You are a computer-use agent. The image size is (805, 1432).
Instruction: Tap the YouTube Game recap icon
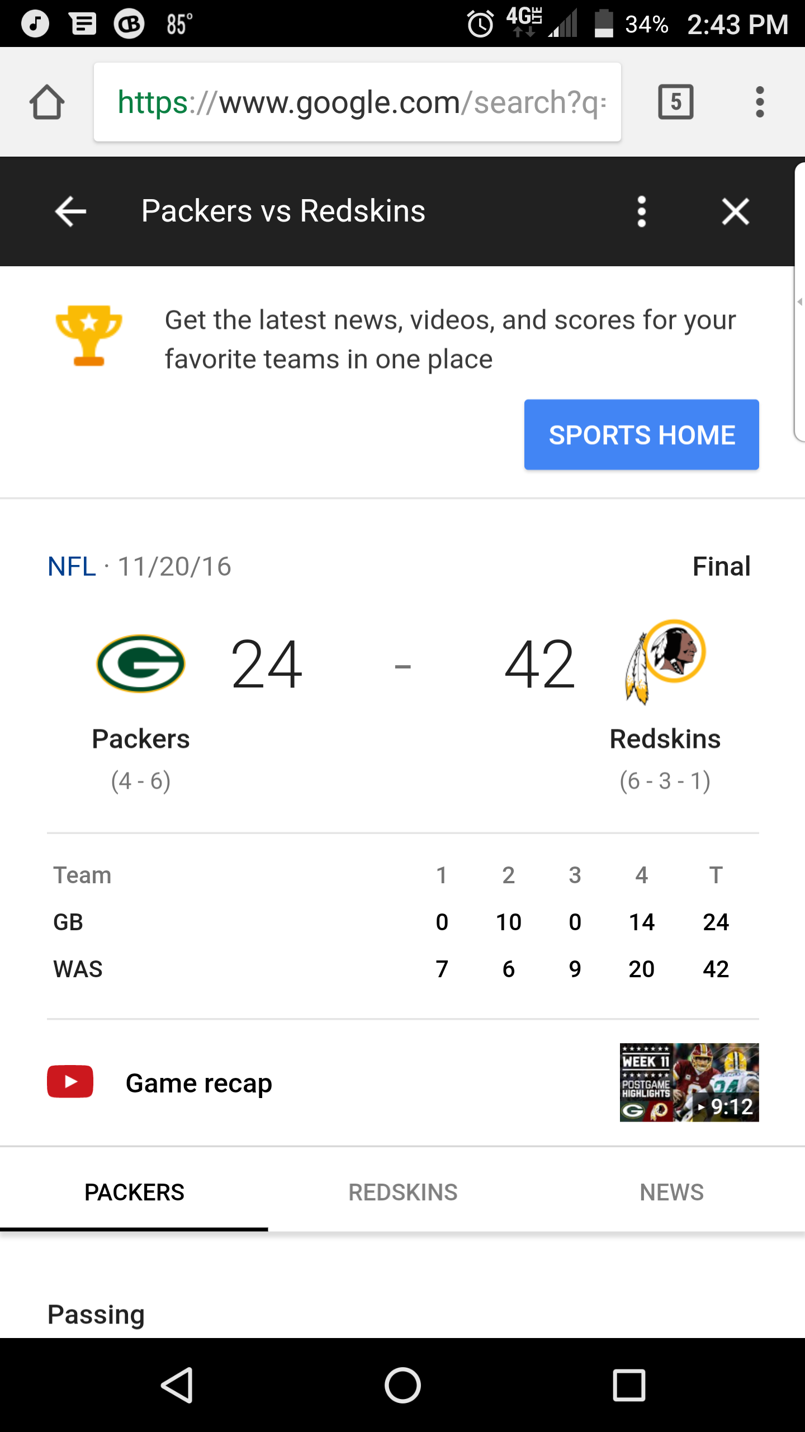pos(70,1081)
